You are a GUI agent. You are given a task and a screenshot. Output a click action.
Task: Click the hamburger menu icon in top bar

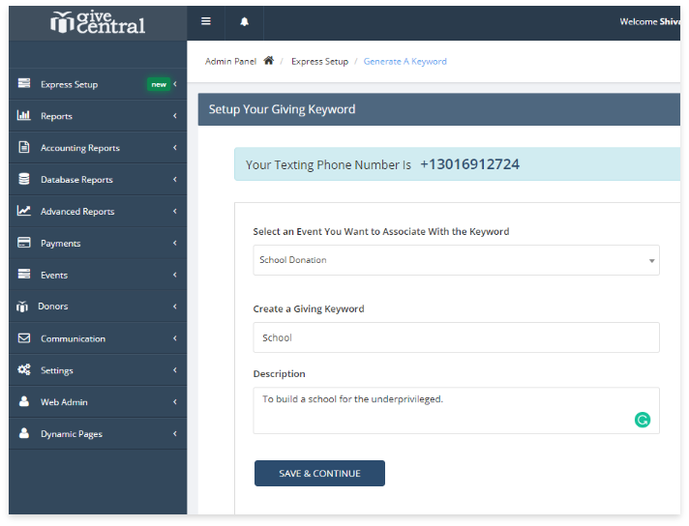(206, 21)
